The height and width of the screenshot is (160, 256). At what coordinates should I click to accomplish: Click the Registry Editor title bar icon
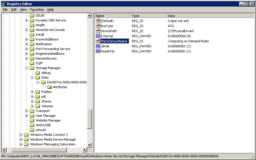coord(4,4)
